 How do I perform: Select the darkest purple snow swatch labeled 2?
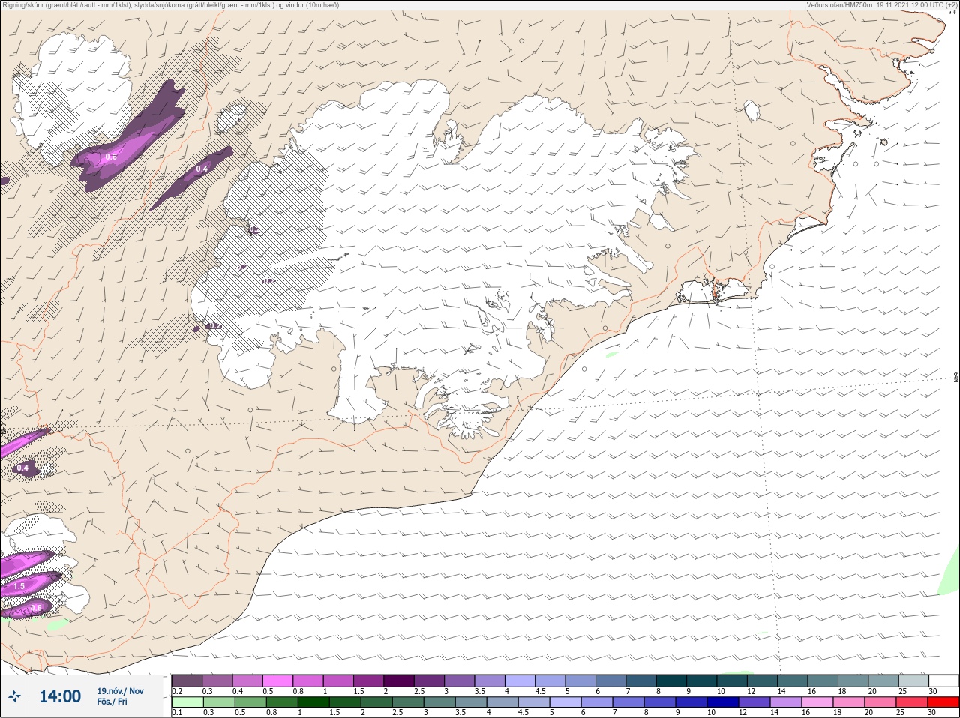399,680
